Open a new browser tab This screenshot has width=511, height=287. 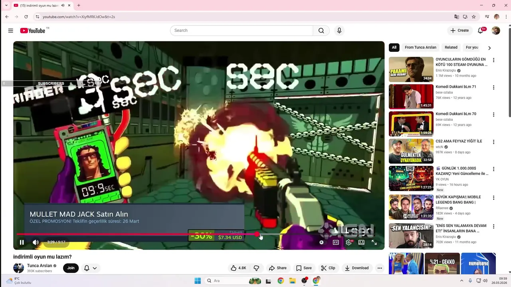click(x=79, y=6)
